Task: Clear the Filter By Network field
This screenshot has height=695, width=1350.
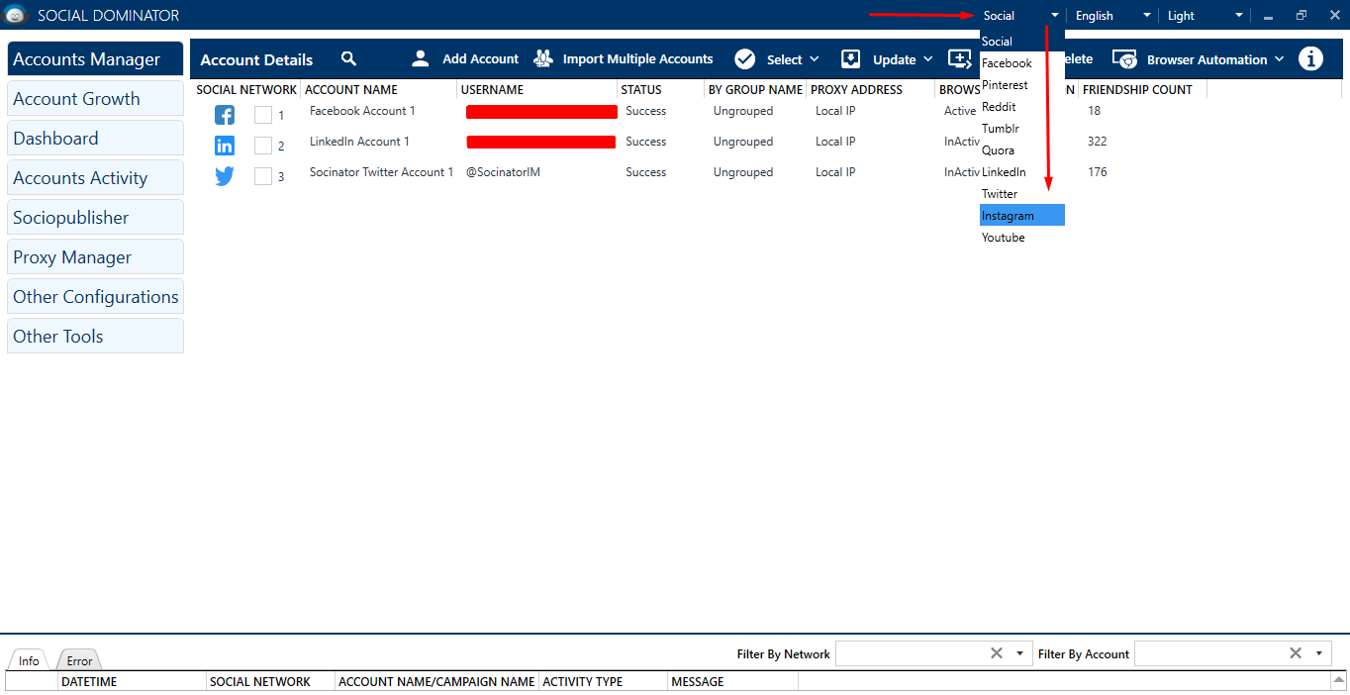Action: click(x=997, y=652)
